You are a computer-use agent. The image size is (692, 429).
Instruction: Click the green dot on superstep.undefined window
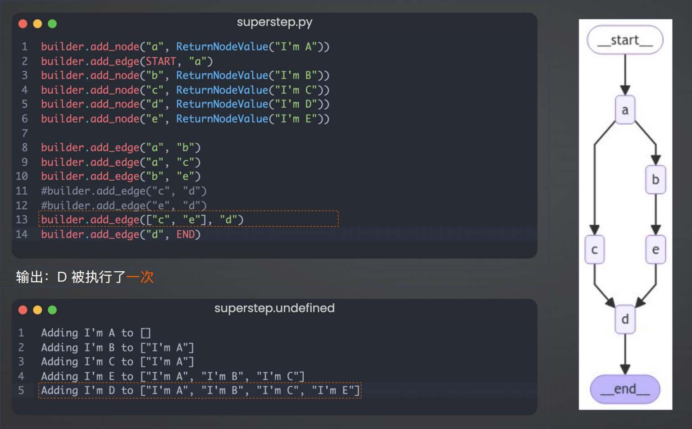click(x=52, y=310)
